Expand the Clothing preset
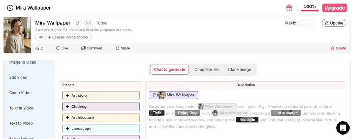354x139 pixels. (101, 107)
